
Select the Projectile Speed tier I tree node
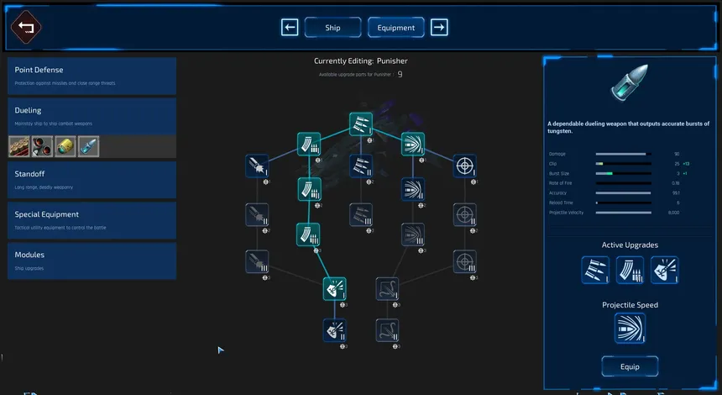point(413,145)
